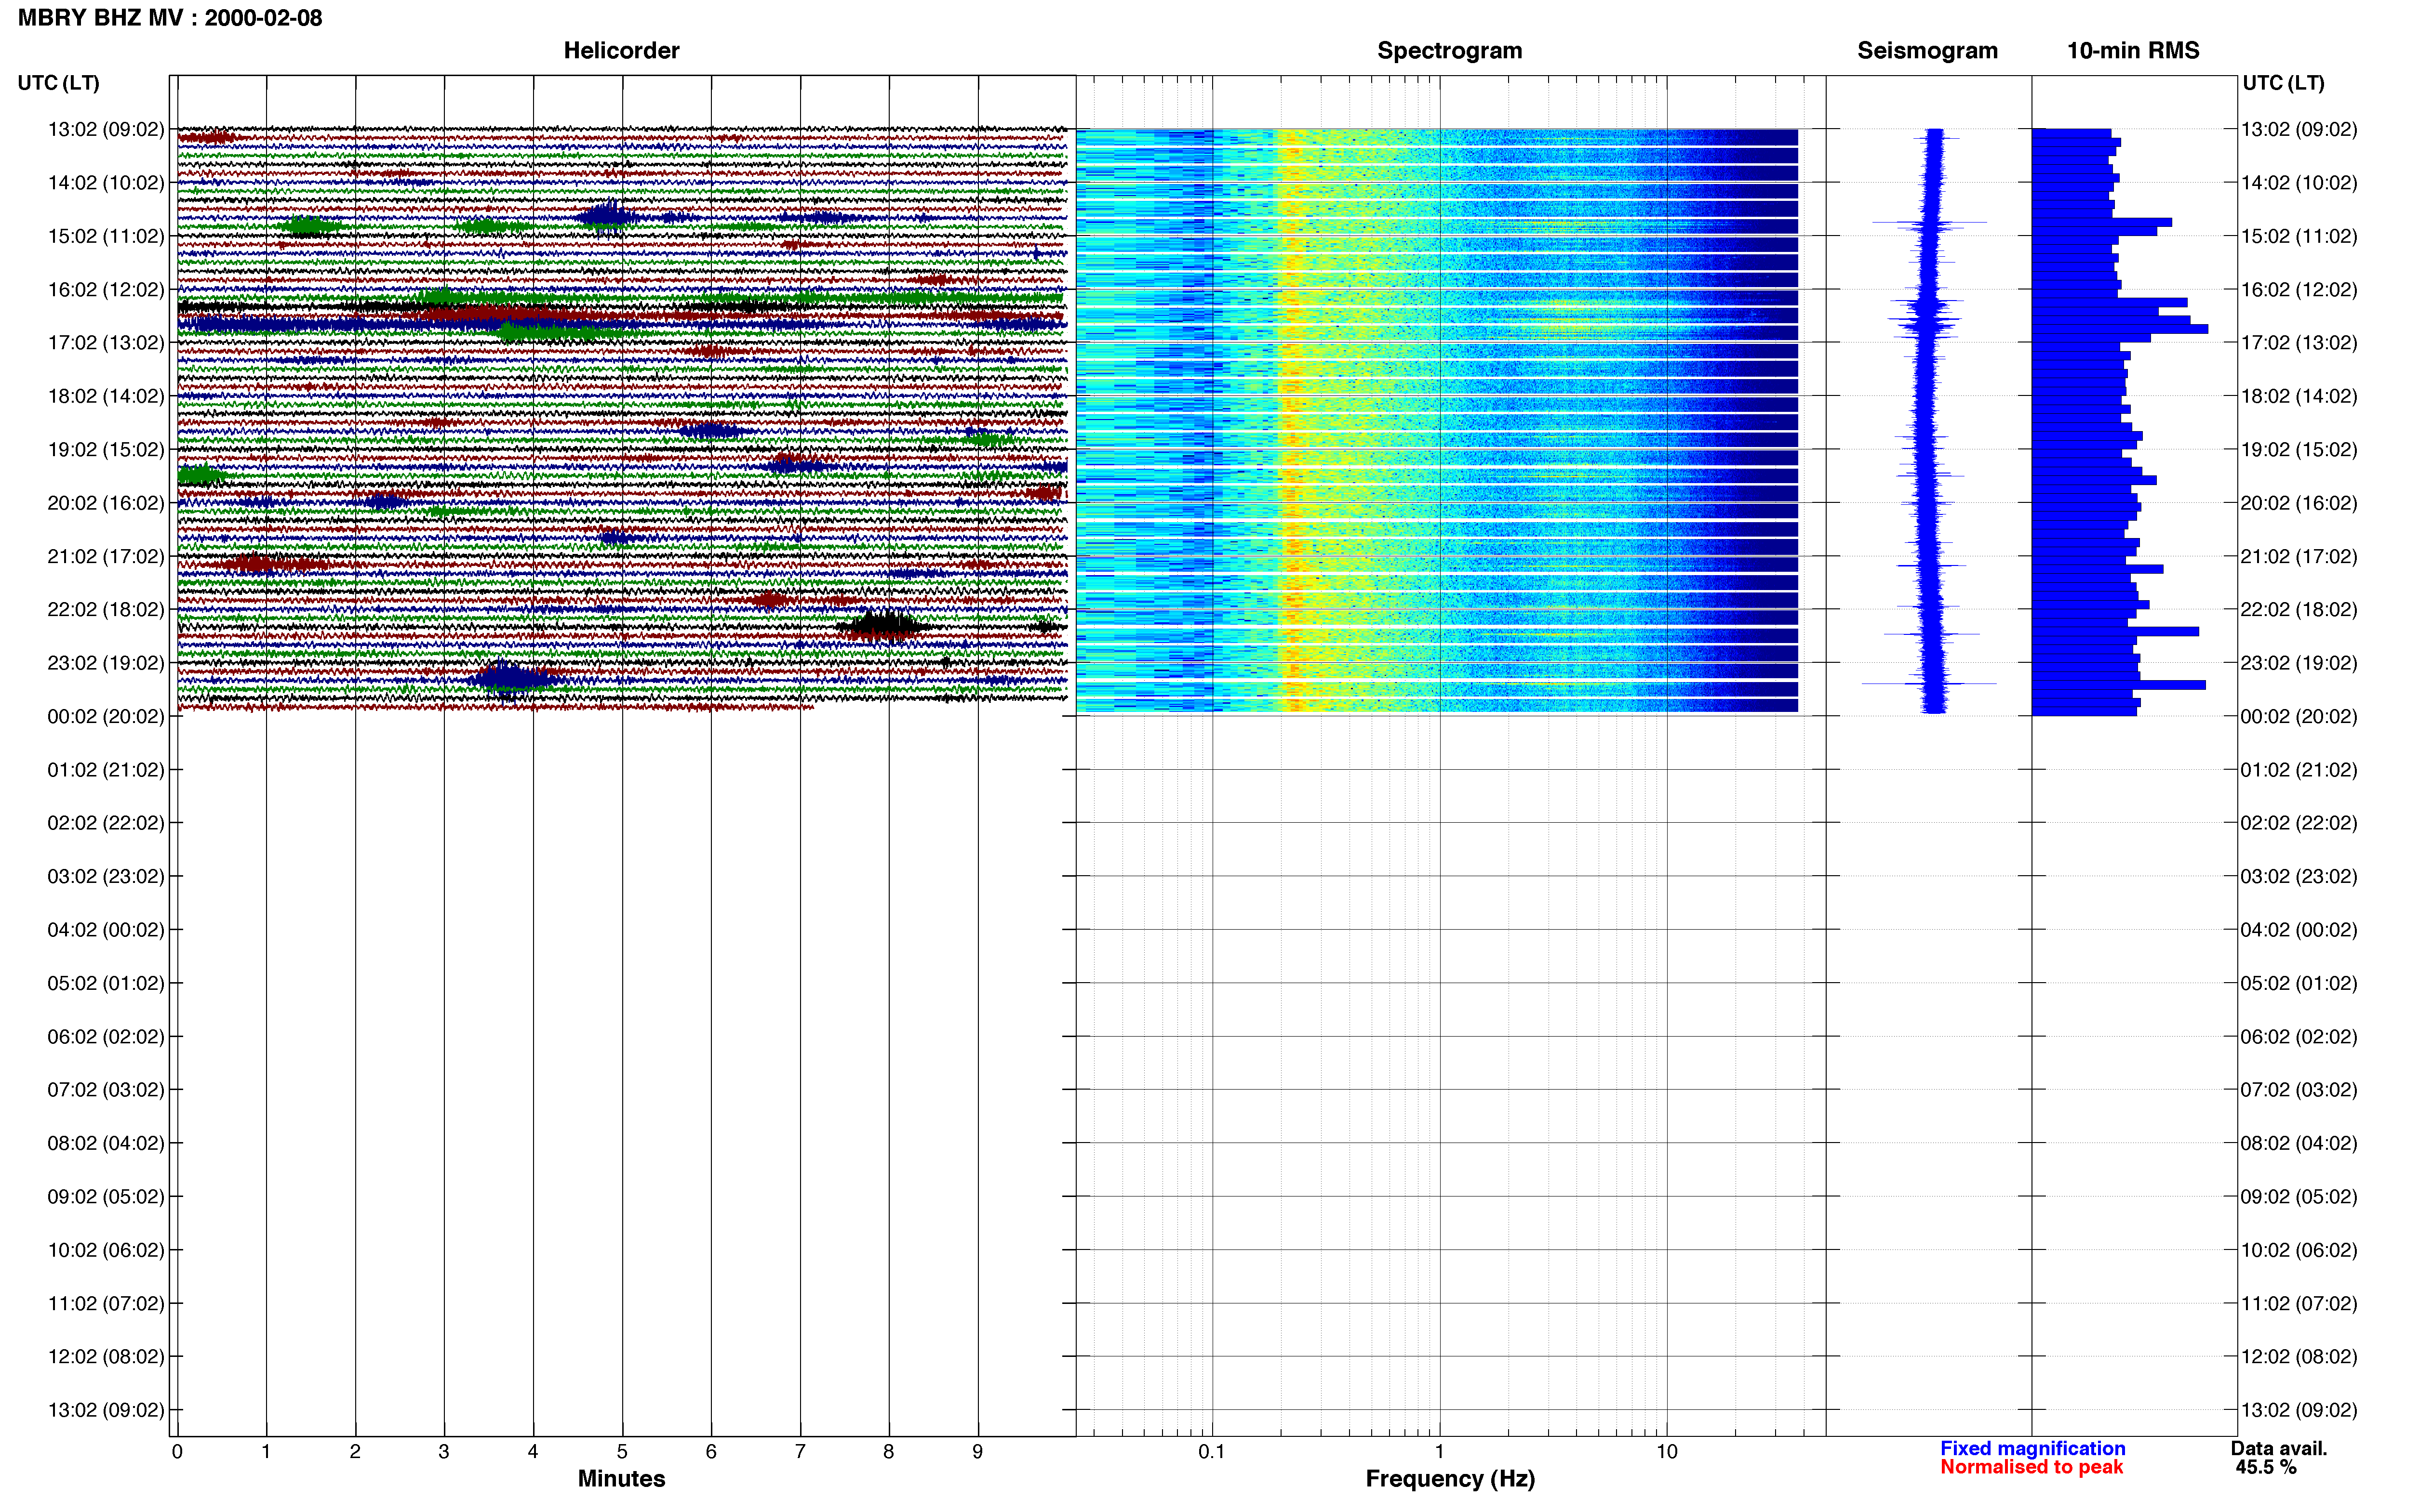Click the seismogram spike near 15:02
The width and height of the screenshot is (2419, 1512).
point(1931,223)
